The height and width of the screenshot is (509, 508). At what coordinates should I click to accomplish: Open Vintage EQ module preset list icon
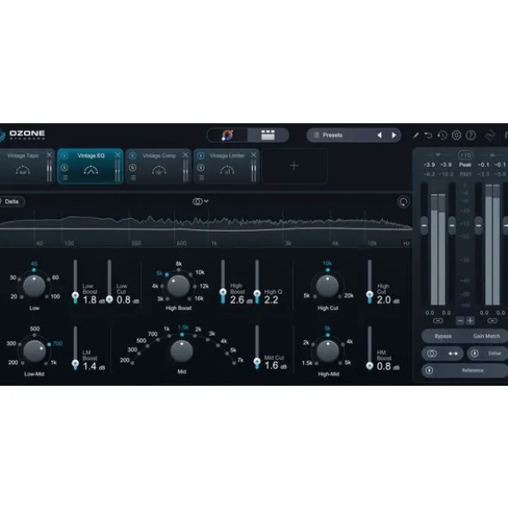pyautogui.click(x=65, y=177)
